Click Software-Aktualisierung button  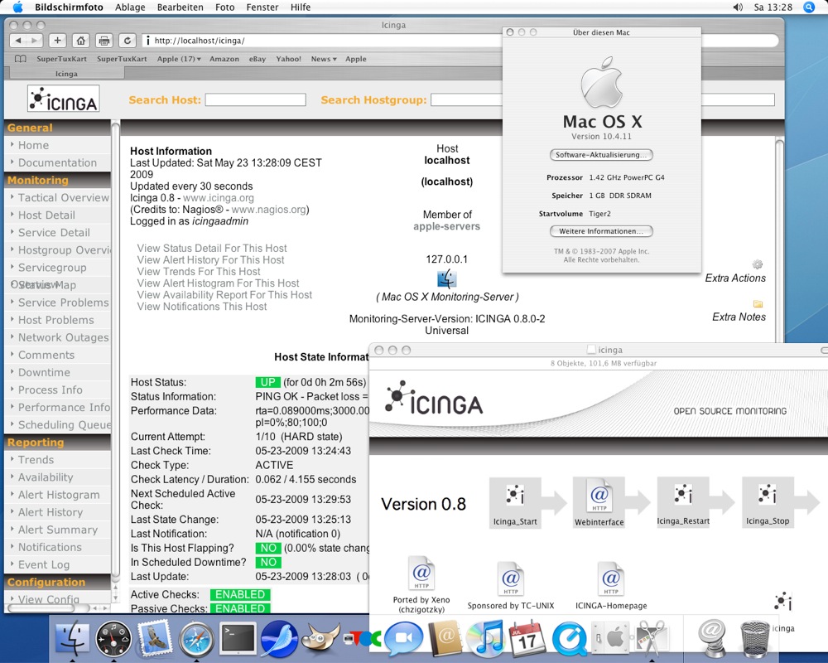tap(601, 155)
